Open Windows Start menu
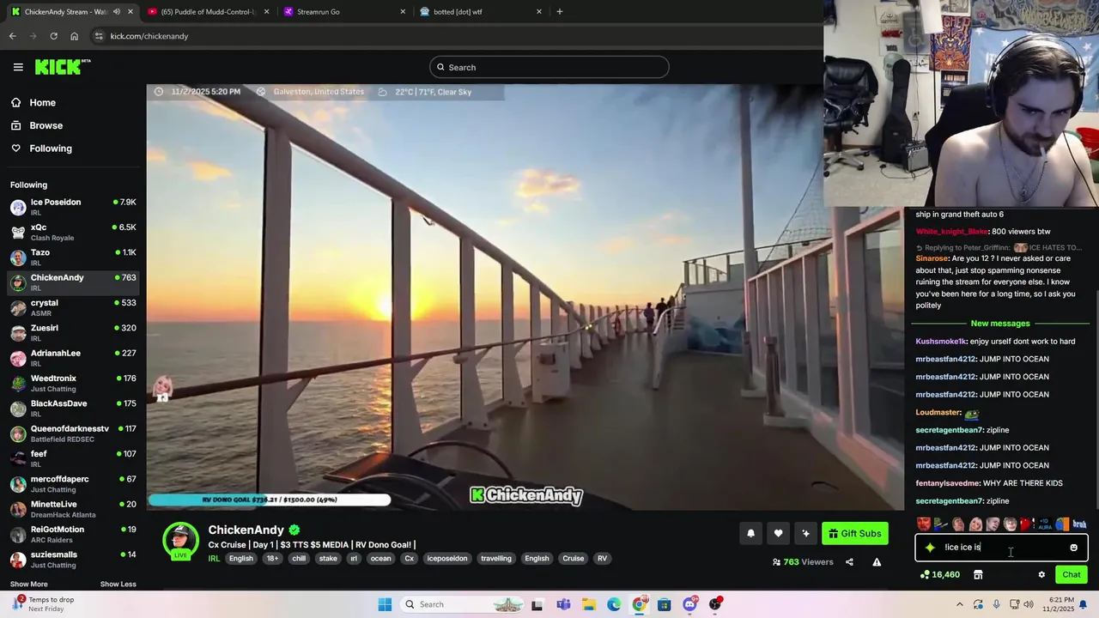The height and width of the screenshot is (618, 1099). pos(385,604)
